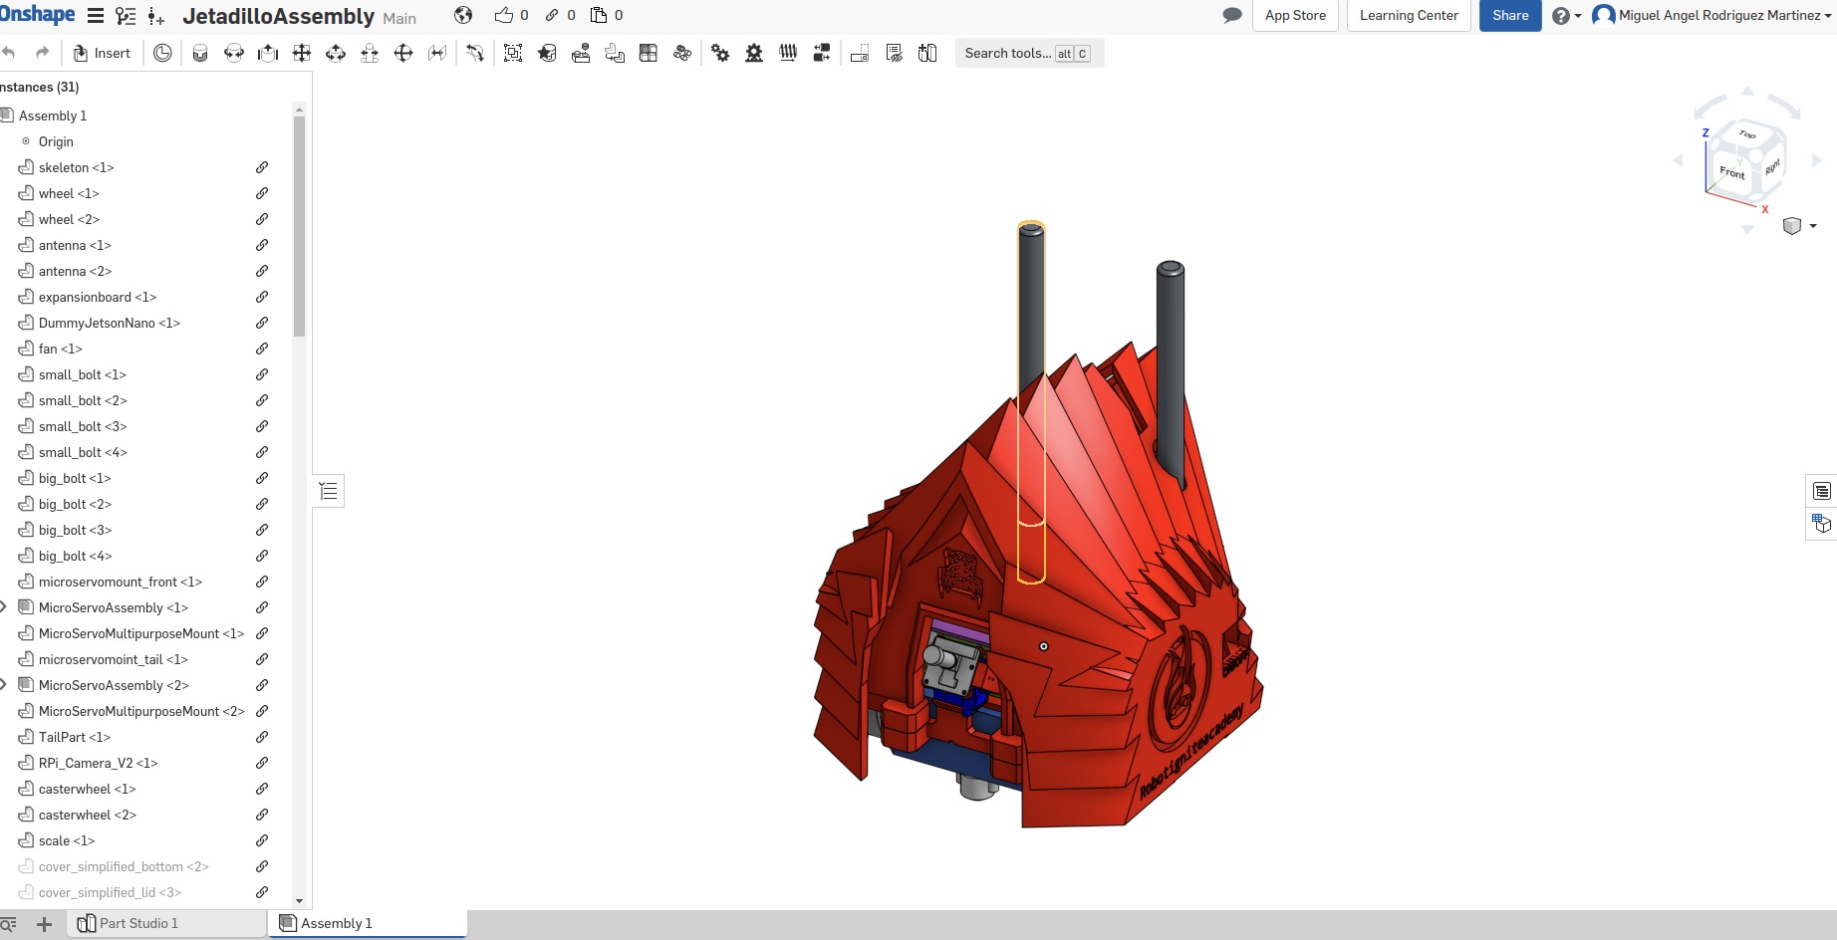Open Miguel Angel Rodriguez Martinez account menu
The height and width of the screenshot is (940, 1837).
(1713, 16)
